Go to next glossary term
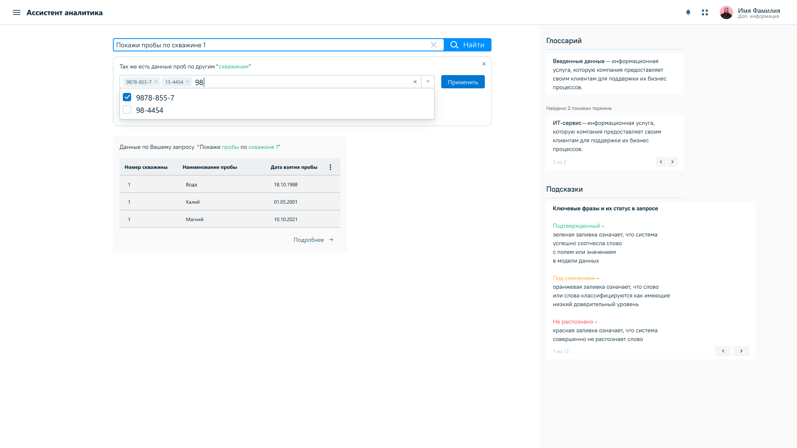 coord(672,162)
